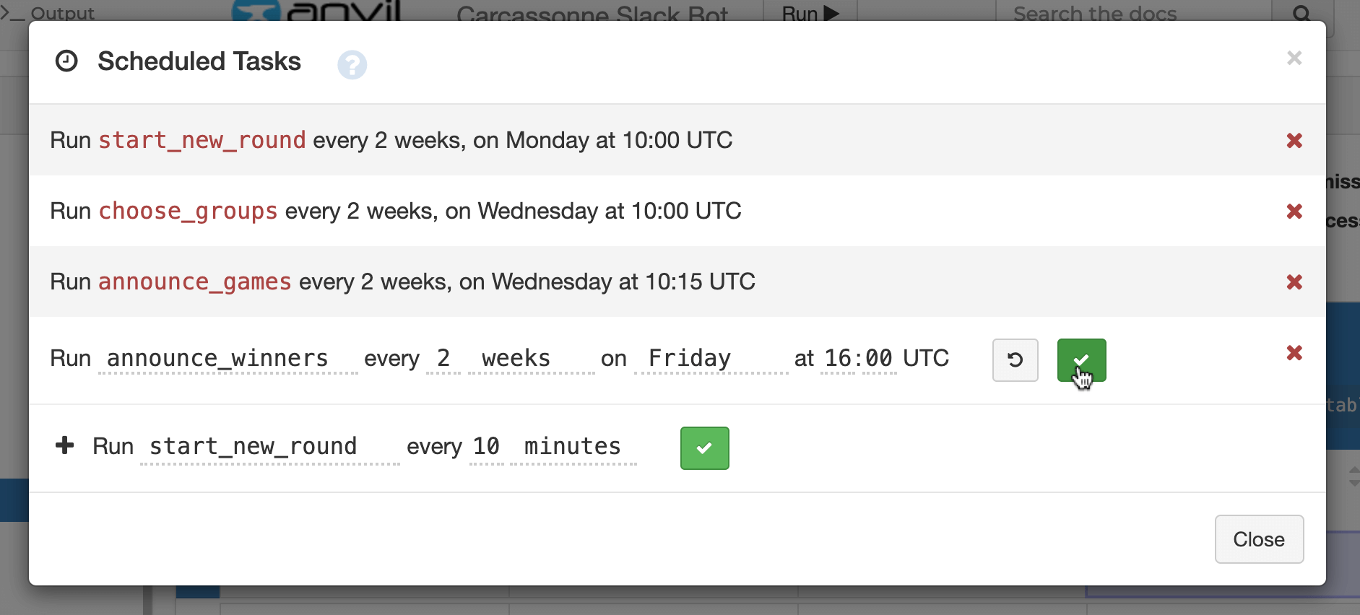This screenshot has width=1360, height=615.
Task: Select a different day instead of Friday
Action: pyautogui.click(x=710, y=359)
